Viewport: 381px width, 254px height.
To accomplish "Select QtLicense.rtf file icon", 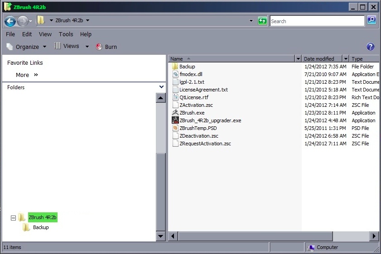I will 175,97.
